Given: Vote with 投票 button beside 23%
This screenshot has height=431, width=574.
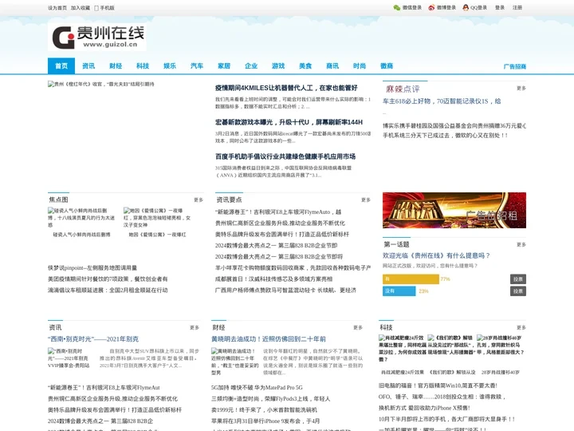Looking at the screenshot, I should coord(518,291).
